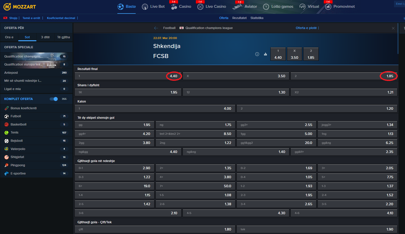Click the Aviator plane icon
The height and width of the screenshot is (234, 405).
click(x=237, y=7)
